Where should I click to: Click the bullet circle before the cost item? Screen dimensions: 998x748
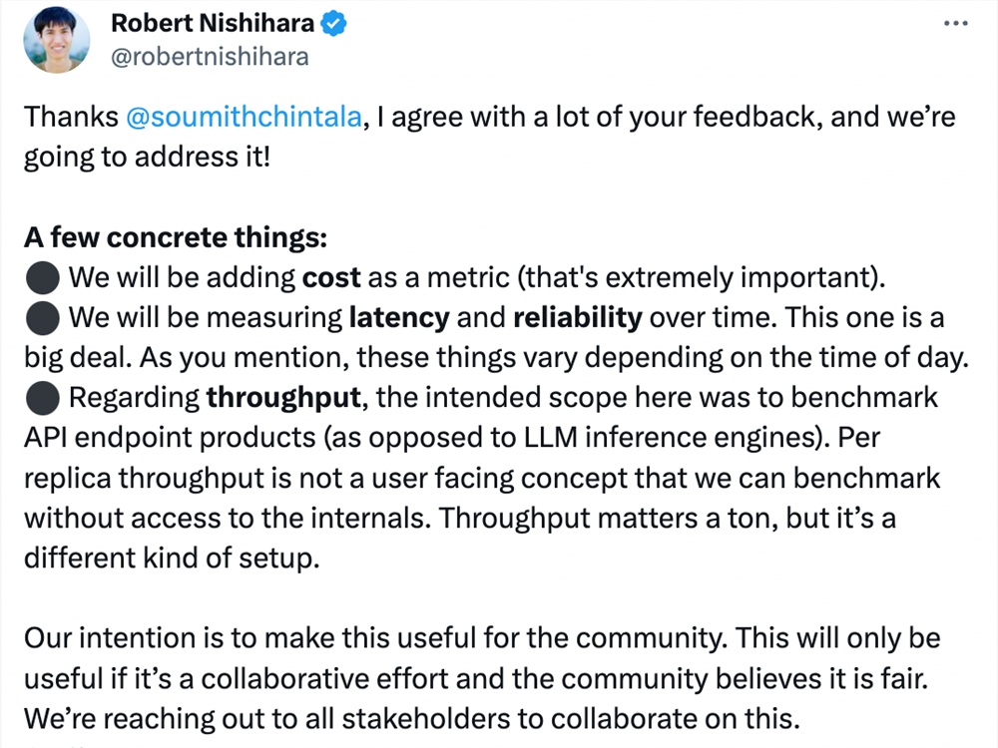43,278
